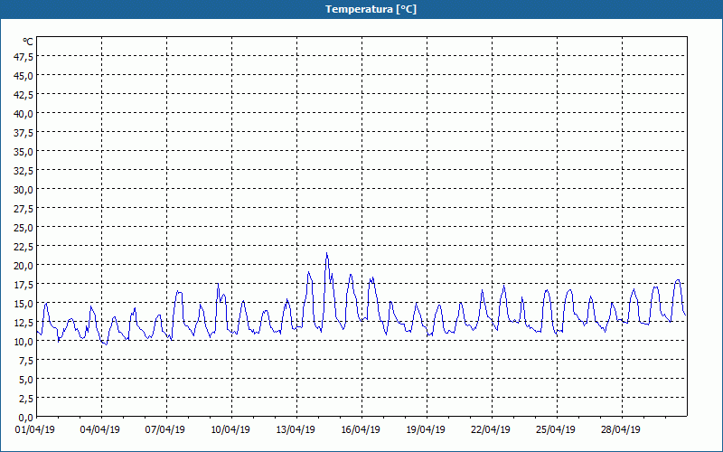723x452 pixels.
Task: Click the 25/04/19 date label
Action: pos(556,429)
